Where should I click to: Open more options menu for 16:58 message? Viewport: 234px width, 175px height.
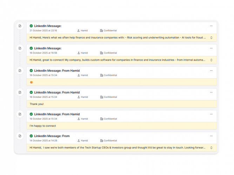[x=211, y=48]
